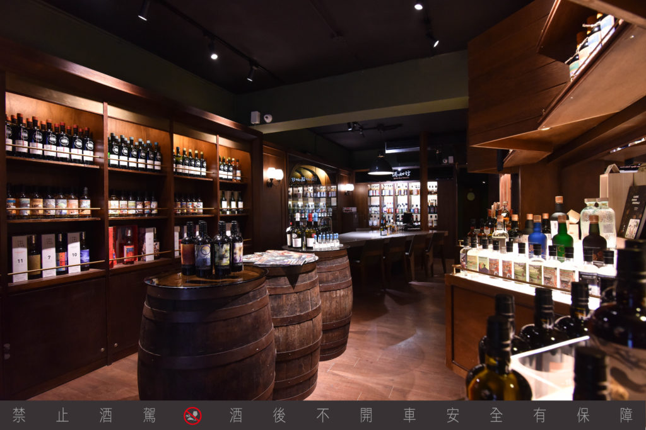Click the white box labeled "11"
646x430 pixels.
tap(20, 259)
